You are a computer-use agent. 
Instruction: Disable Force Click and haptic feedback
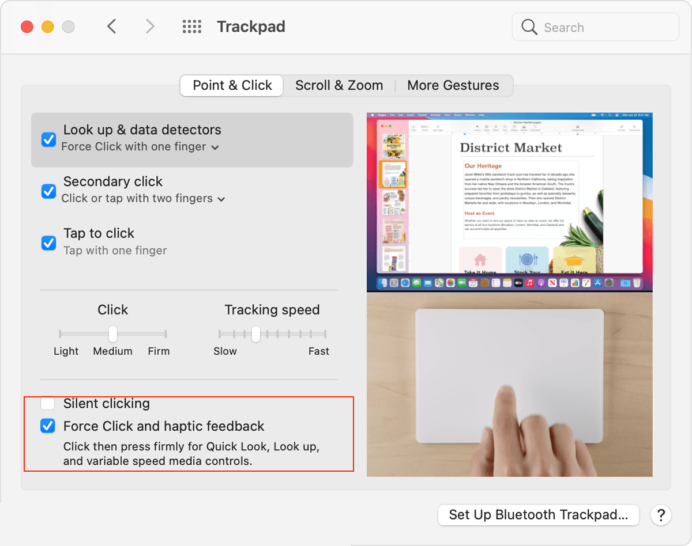pyautogui.click(x=47, y=426)
